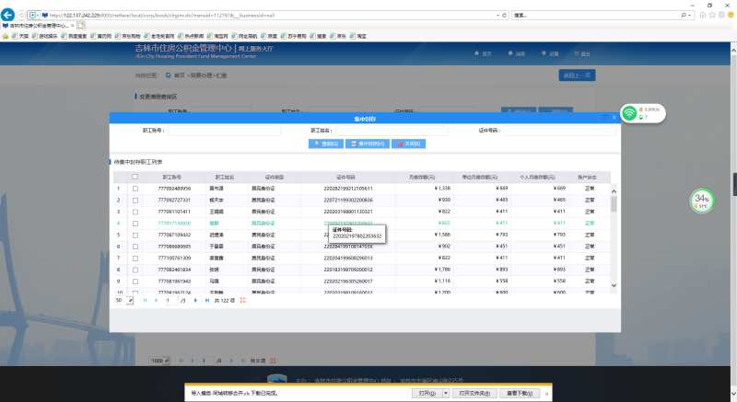Click 退出 in the site top navigation
Viewport: 737px width, 402px height.
coord(582,54)
